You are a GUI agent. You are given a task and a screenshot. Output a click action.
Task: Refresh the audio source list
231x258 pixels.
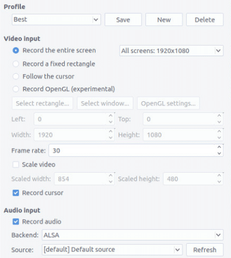click(x=205, y=250)
